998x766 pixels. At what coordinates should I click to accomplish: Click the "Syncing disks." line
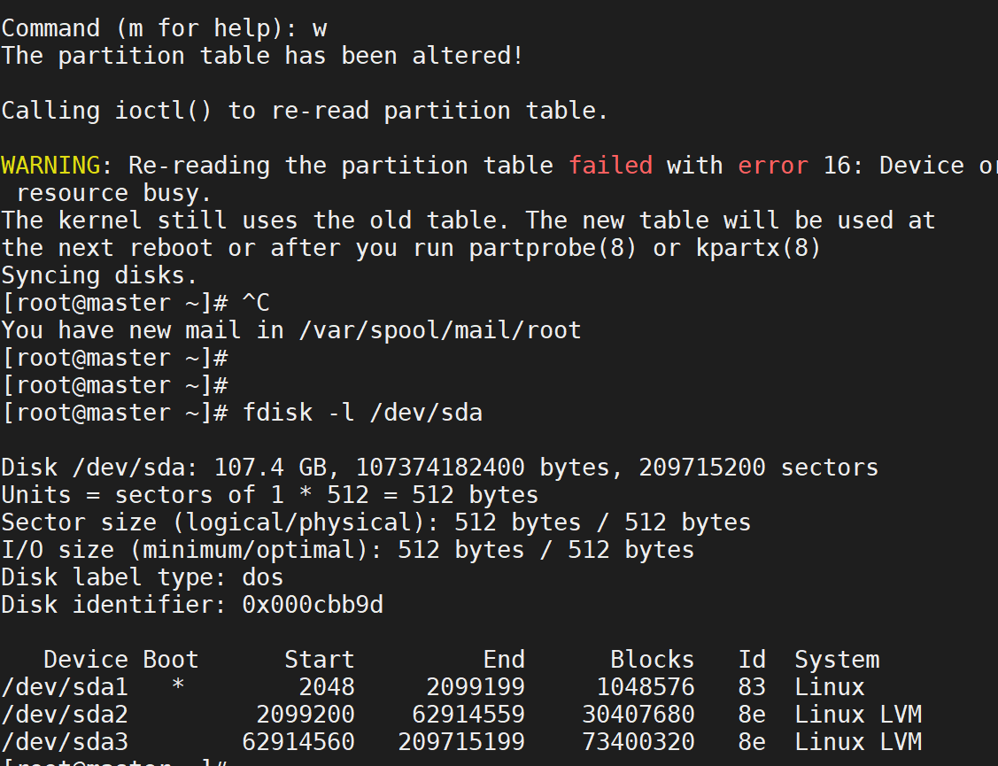tap(100, 275)
